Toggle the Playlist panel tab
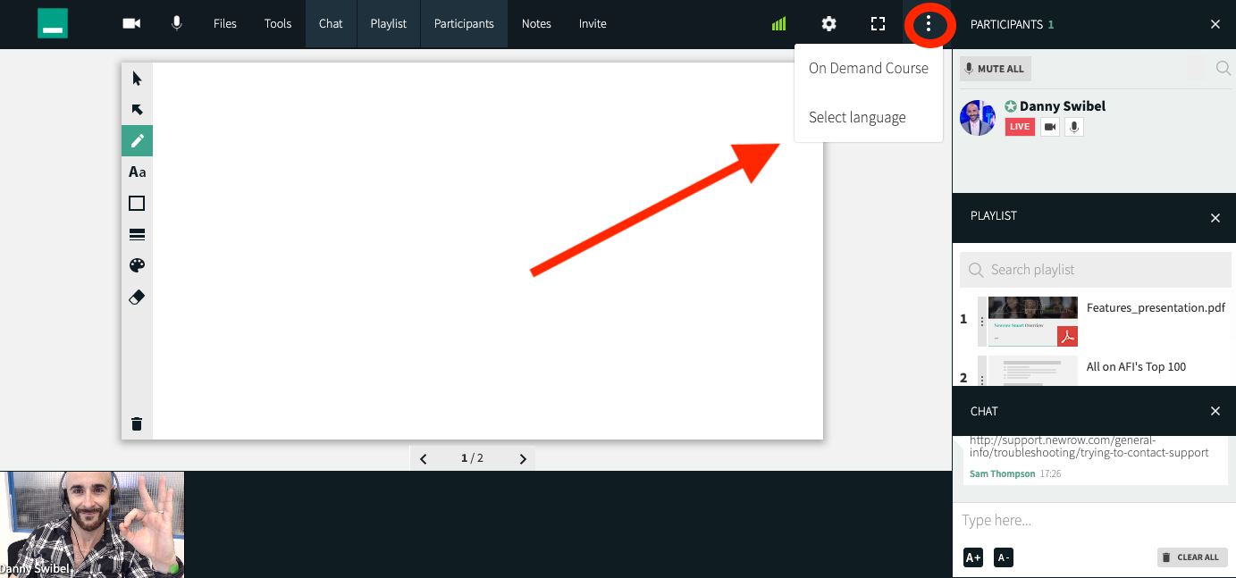This screenshot has height=578, width=1236. pos(389,24)
